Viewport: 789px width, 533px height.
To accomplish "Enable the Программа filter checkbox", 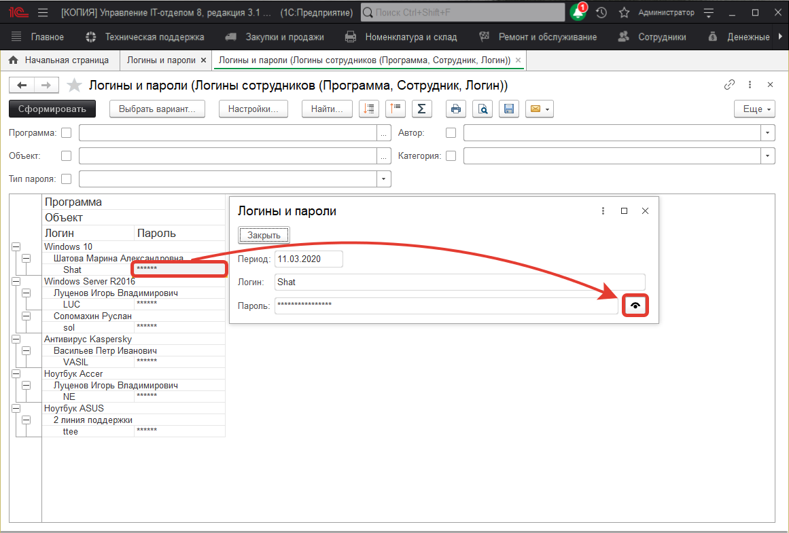I will coord(67,133).
